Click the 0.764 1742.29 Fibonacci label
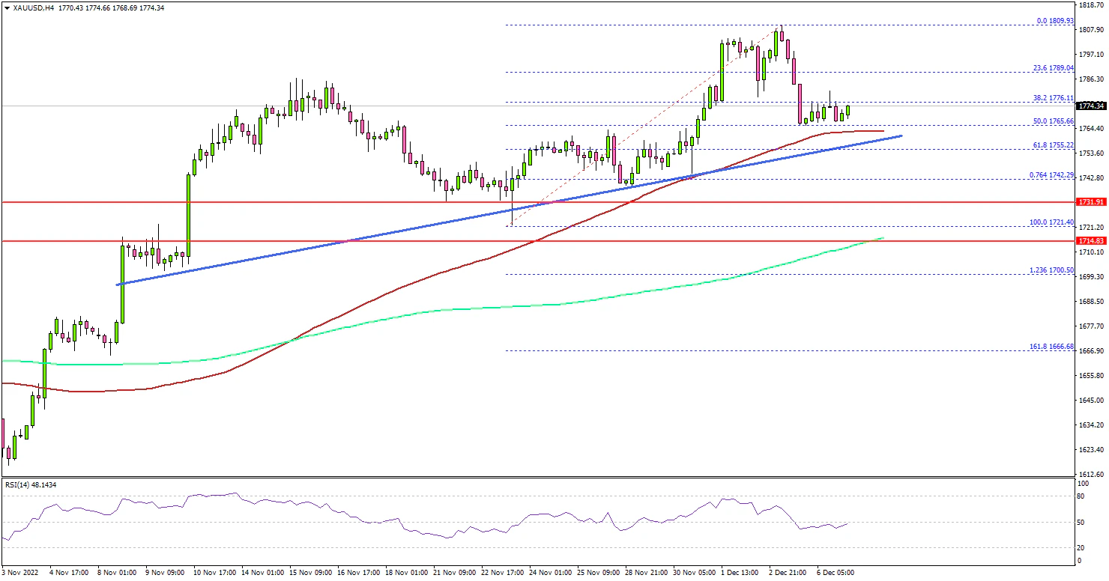Viewport: 1109px width, 581px height. [x=1051, y=174]
